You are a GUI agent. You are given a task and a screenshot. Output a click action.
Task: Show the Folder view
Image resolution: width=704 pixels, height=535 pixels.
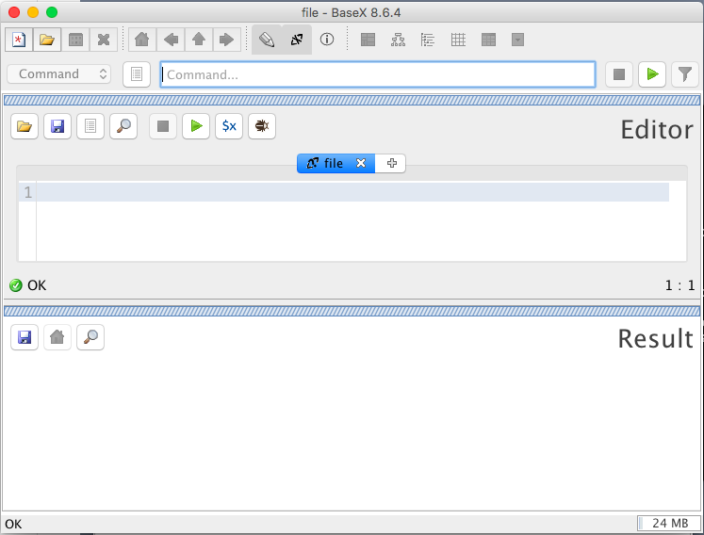tap(428, 40)
